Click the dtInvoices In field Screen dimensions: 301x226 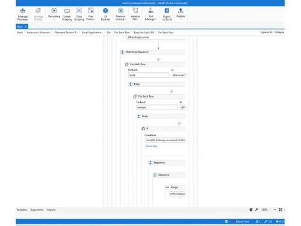tap(179, 75)
